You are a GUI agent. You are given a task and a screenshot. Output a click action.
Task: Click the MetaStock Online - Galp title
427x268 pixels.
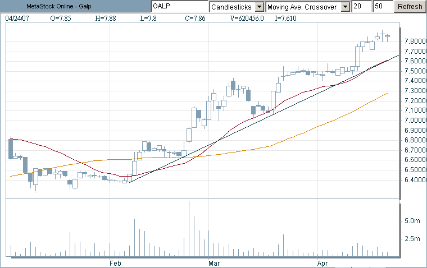59,6
